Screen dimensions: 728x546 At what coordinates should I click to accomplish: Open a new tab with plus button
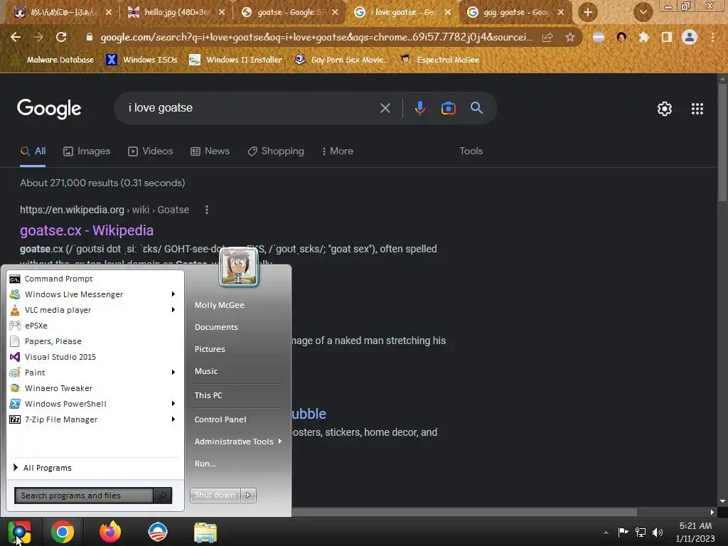[x=588, y=12]
